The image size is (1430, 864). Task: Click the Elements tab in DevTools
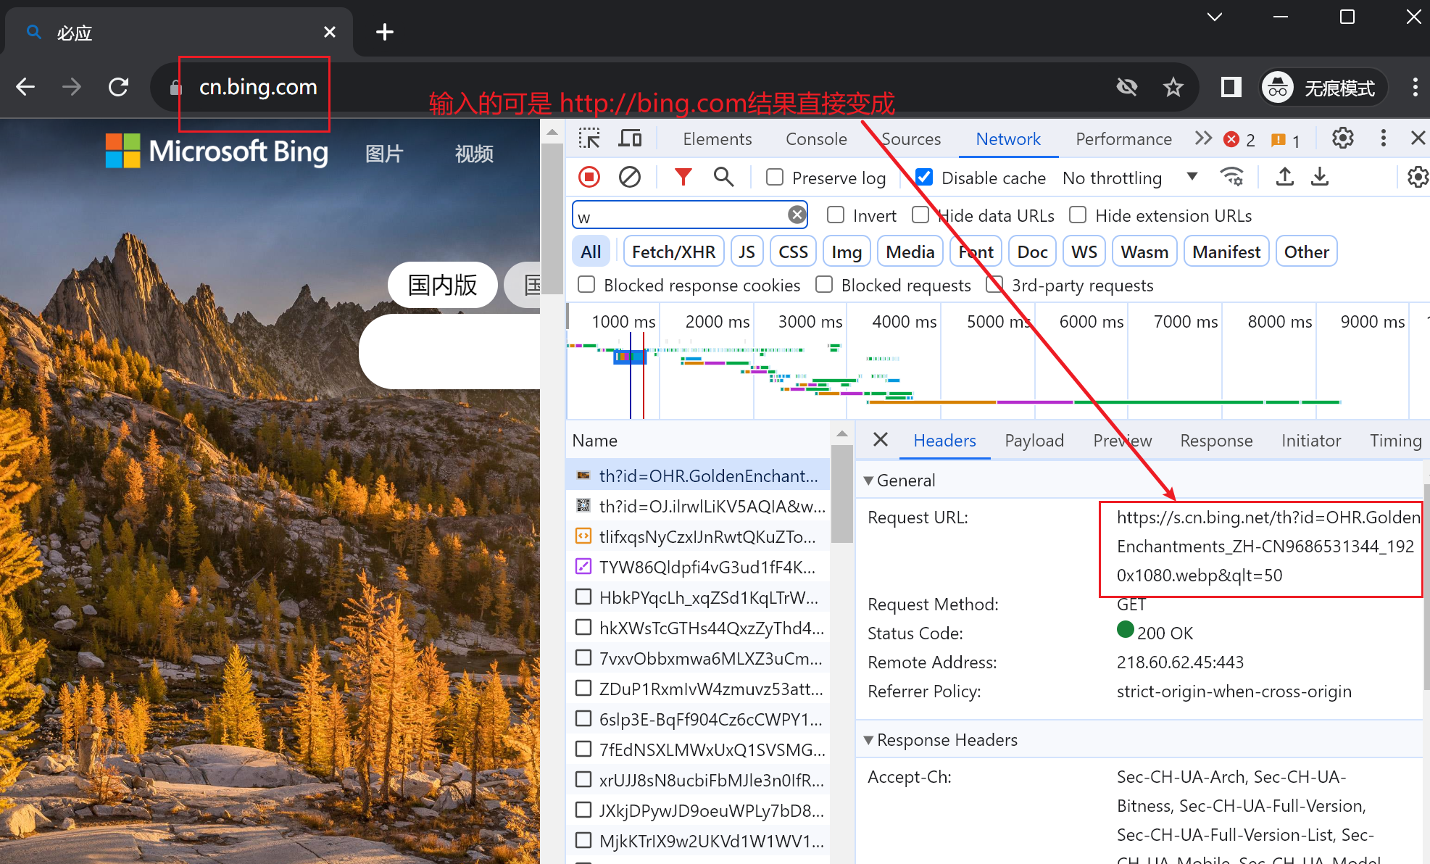coord(713,140)
